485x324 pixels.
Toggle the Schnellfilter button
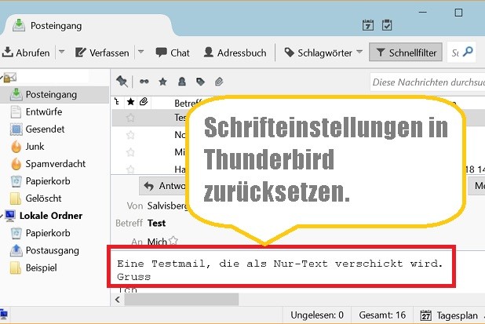pos(406,53)
